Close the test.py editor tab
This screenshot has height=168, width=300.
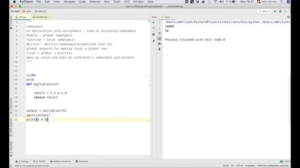coord(28,17)
